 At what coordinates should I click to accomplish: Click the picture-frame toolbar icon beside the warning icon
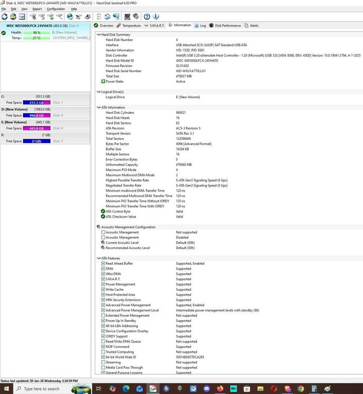click(x=22, y=16)
